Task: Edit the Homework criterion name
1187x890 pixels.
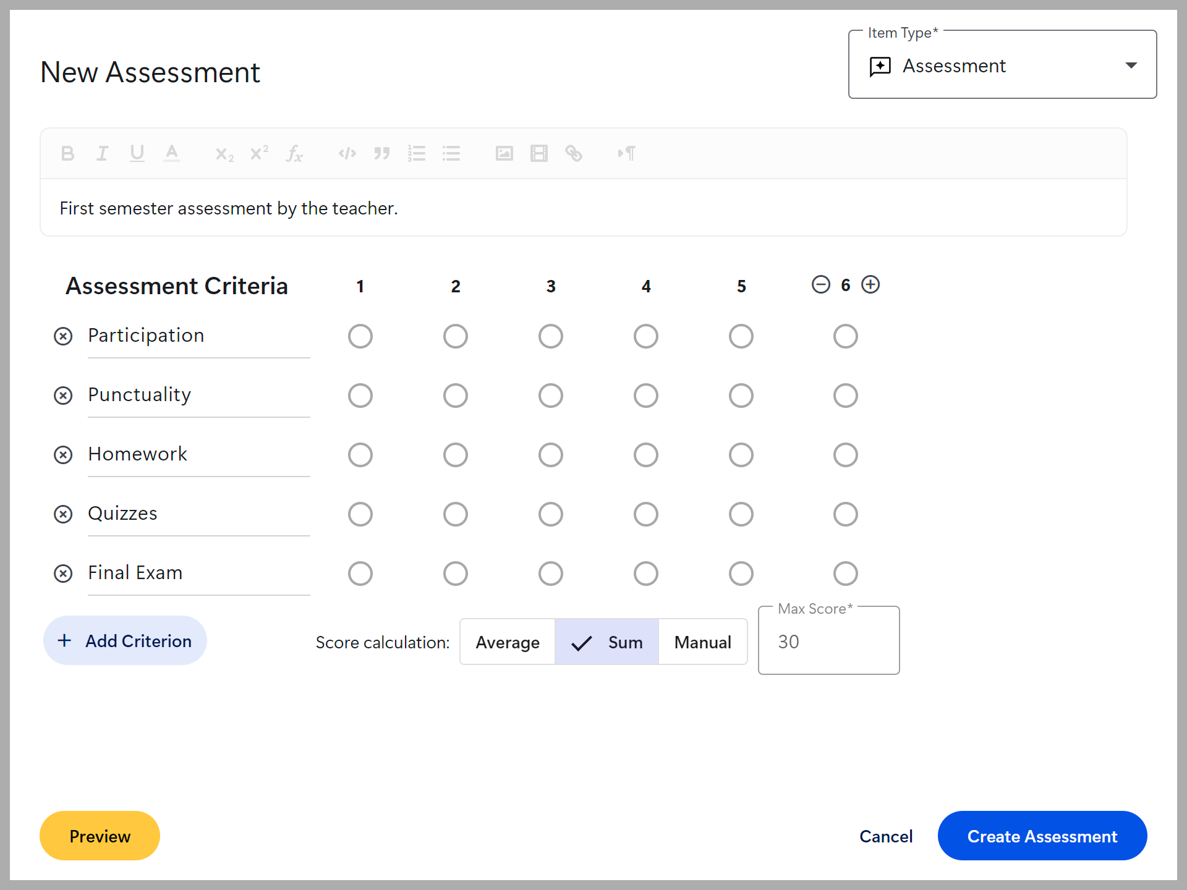Action: [198, 455]
